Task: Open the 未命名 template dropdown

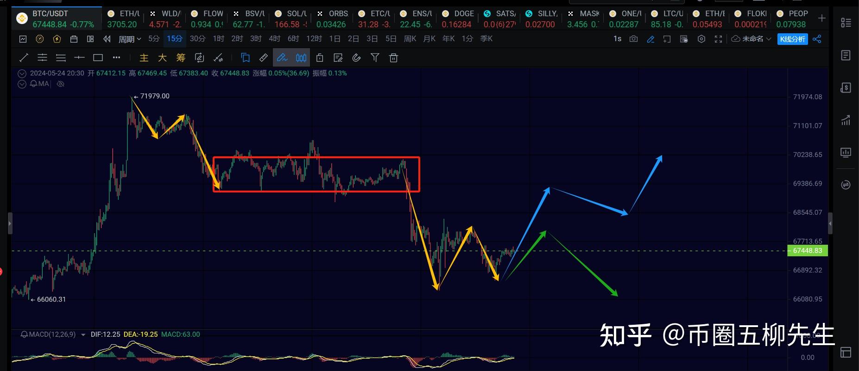Action: (751, 39)
